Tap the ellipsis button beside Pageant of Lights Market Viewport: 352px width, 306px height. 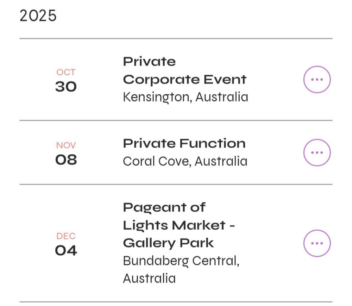click(317, 243)
